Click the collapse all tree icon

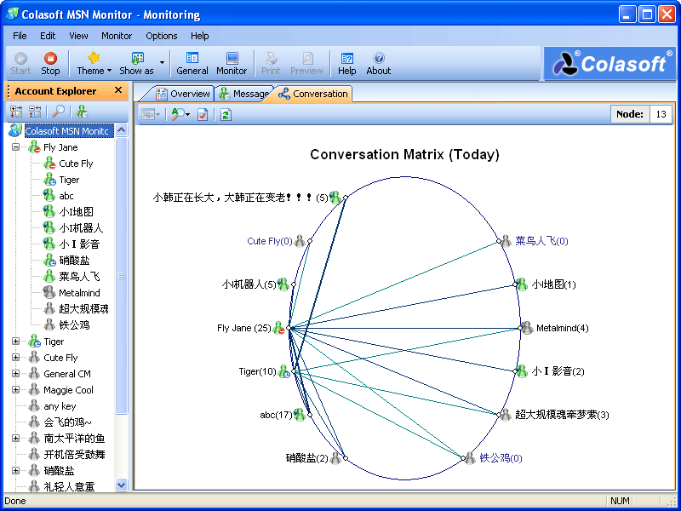pyautogui.click(x=35, y=112)
